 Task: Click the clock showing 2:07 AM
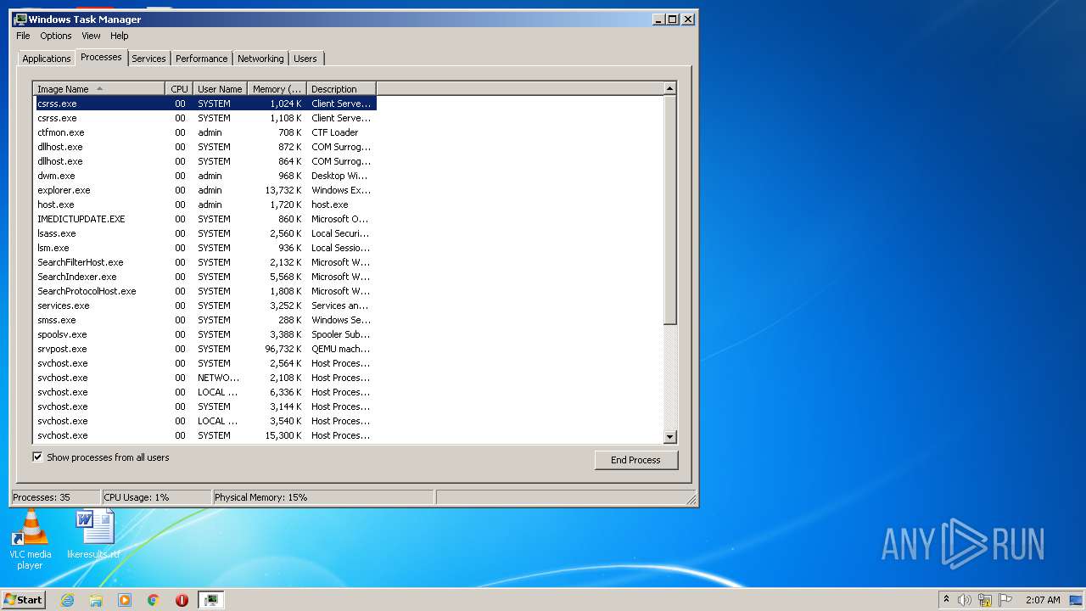(1043, 600)
